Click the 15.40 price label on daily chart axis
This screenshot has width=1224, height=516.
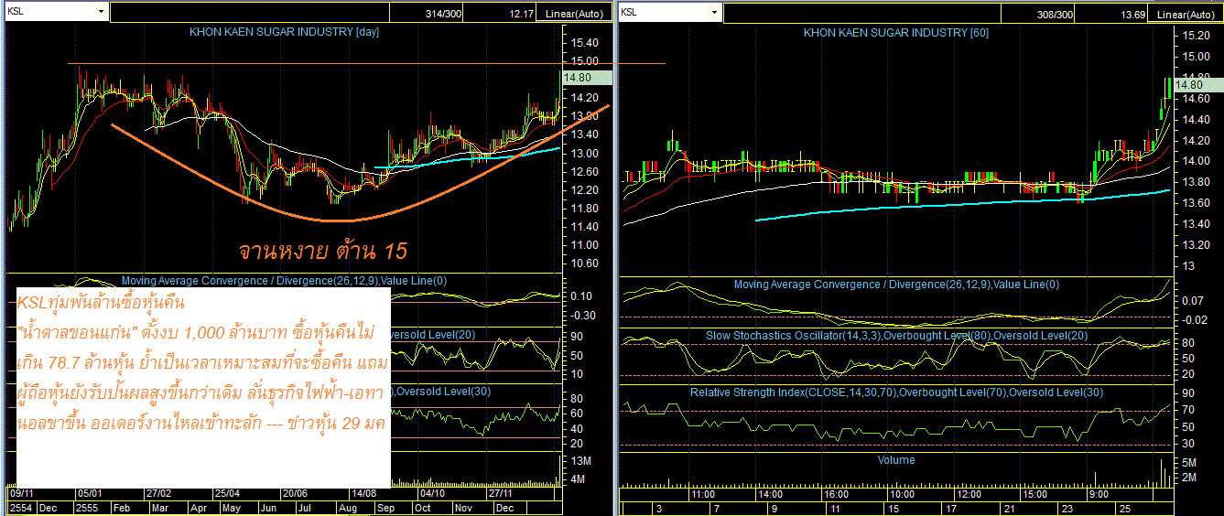click(x=585, y=43)
